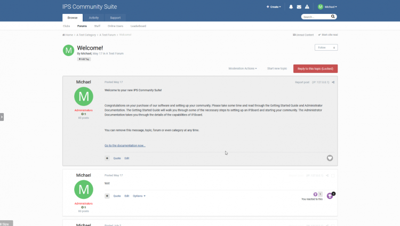Follow the Go to the documentation link
Viewport: 400px width, 226px height.
tap(125, 145)
